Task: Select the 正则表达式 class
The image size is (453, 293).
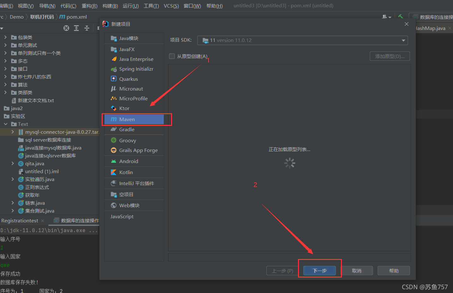Action: pos(37,187)
